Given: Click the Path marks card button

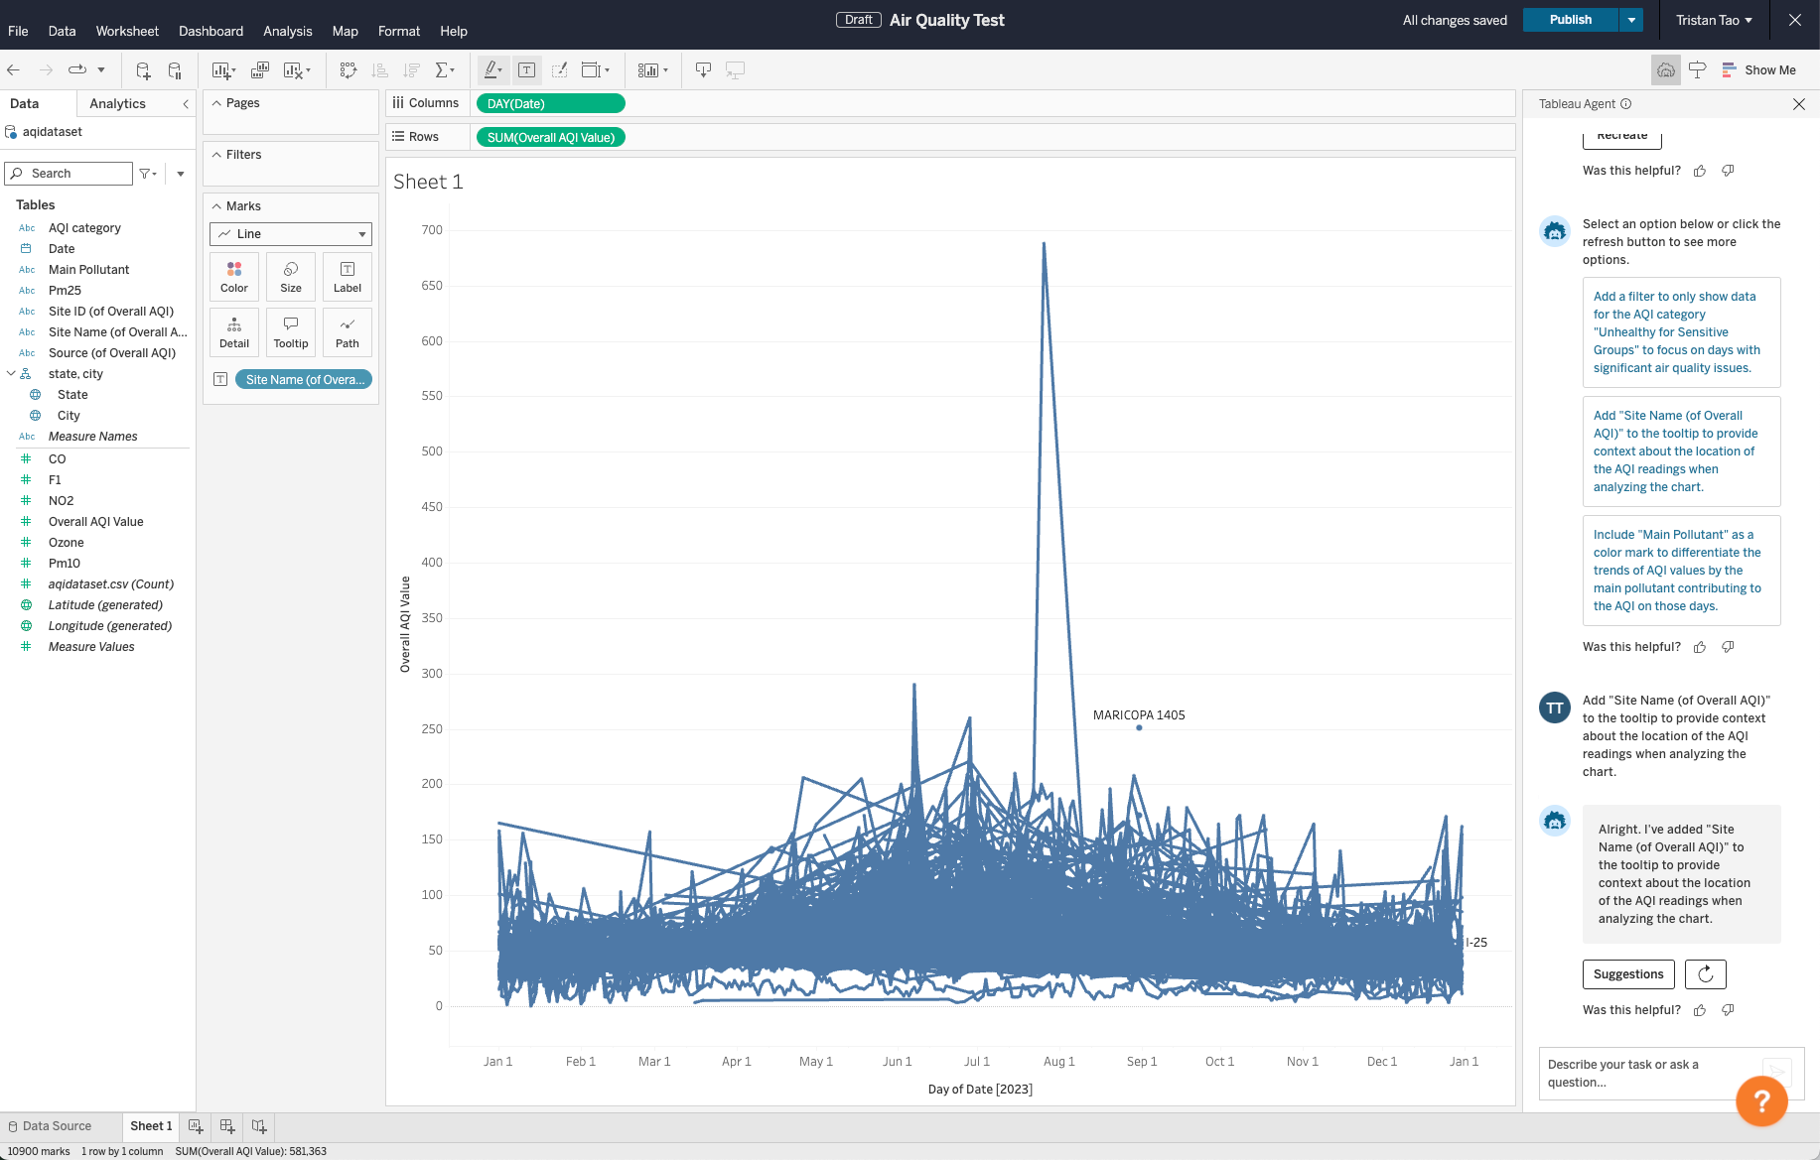Looking at the screenshot, I should (x=348, y=332).
